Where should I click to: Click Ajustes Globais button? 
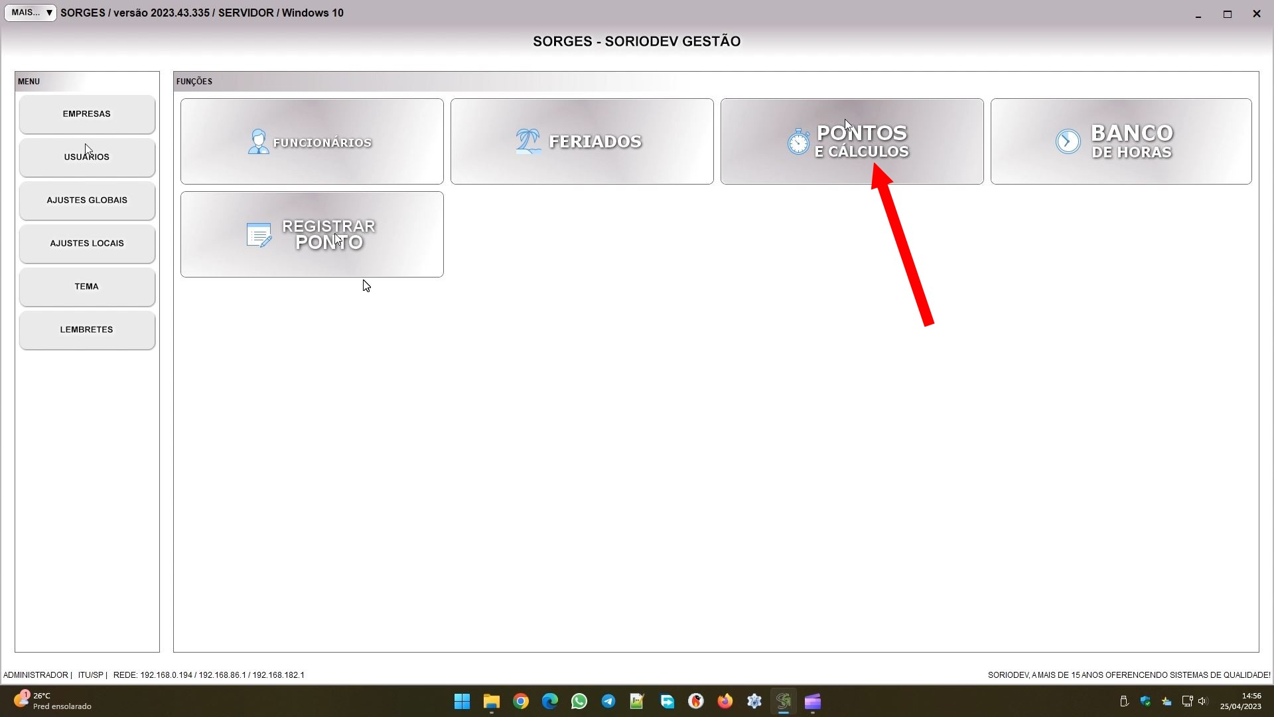(87, 200)
